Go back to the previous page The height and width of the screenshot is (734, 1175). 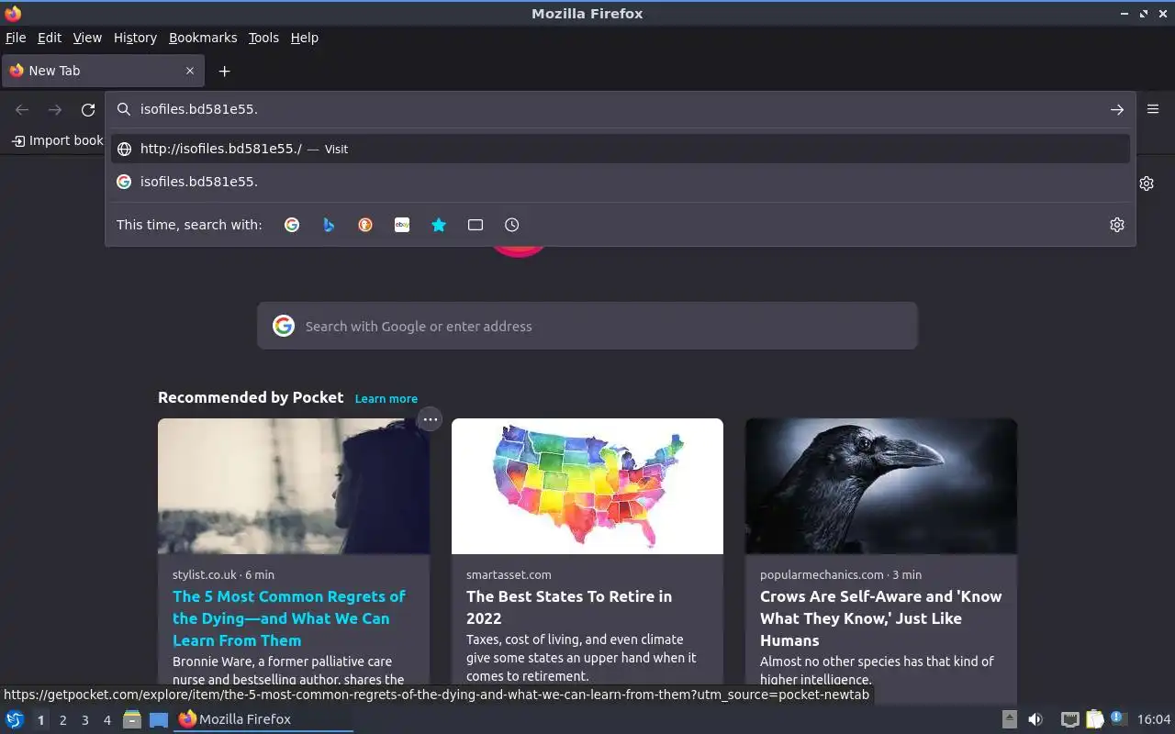[22, 109]
